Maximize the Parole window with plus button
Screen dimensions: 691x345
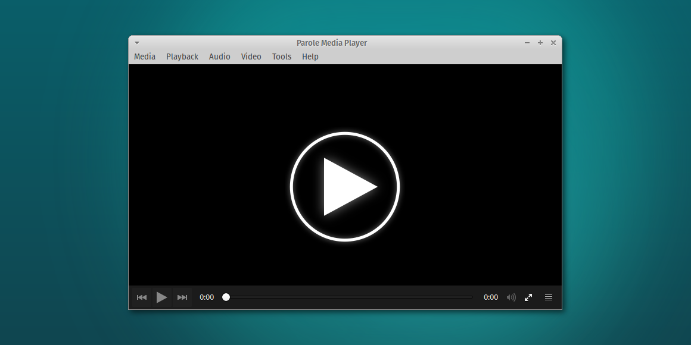(x=540, y=43)
